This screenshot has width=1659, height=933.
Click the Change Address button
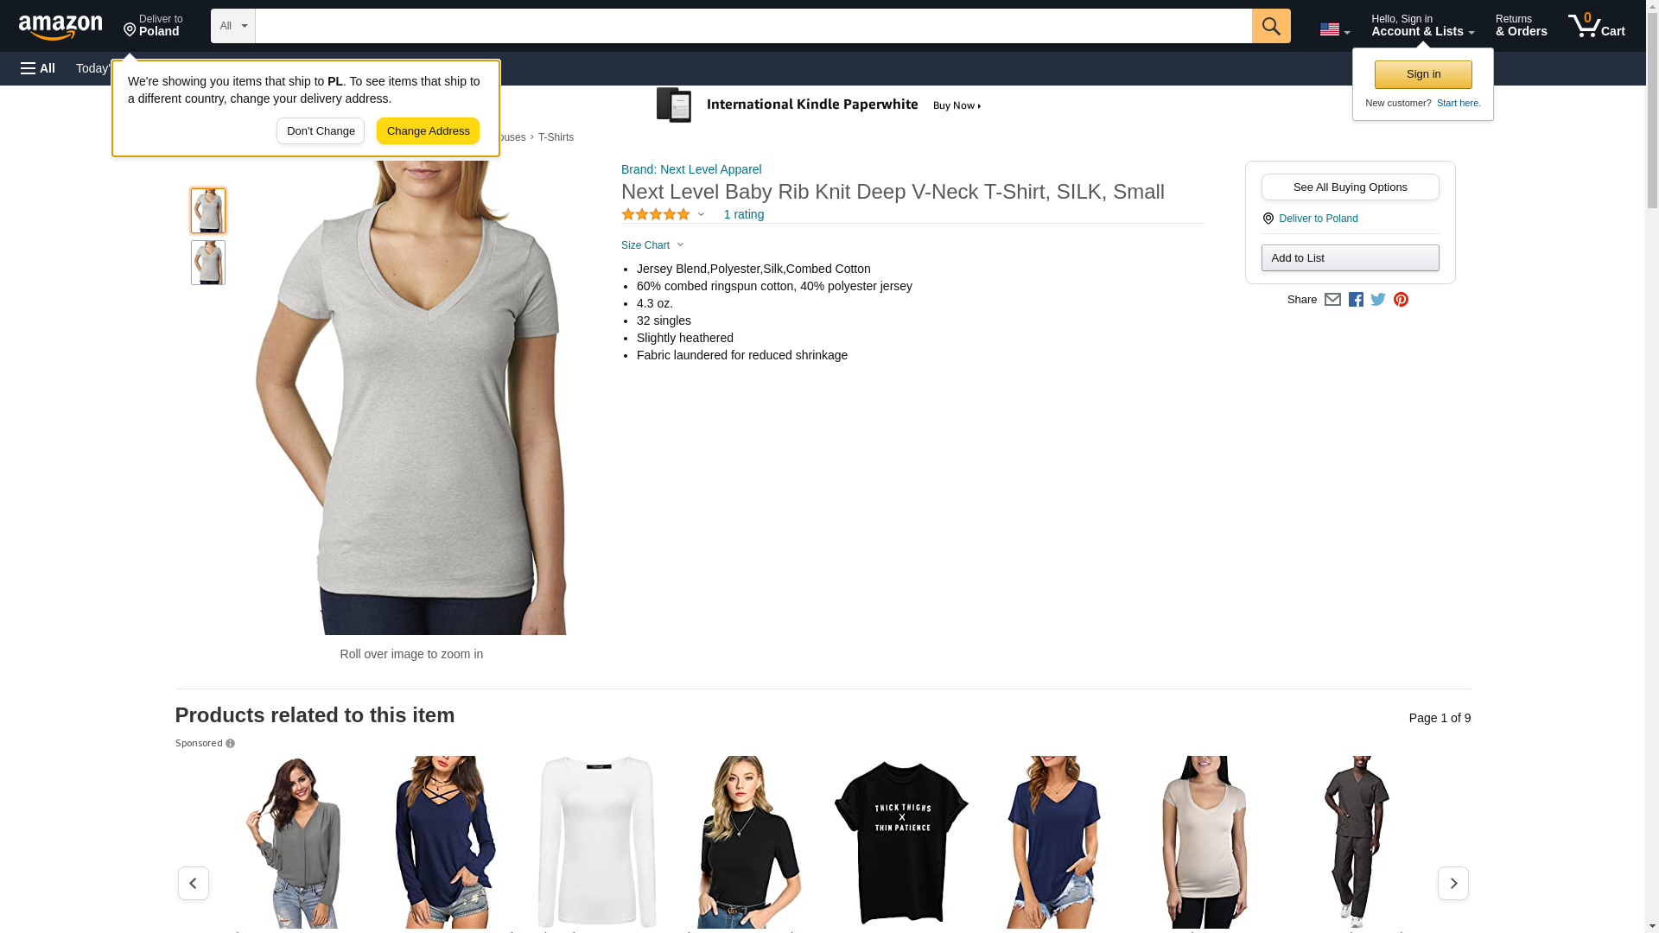tap(428, 131)
